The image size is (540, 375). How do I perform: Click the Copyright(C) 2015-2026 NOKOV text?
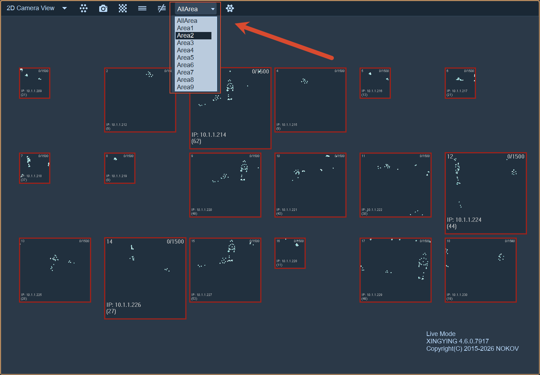(472, 349)
